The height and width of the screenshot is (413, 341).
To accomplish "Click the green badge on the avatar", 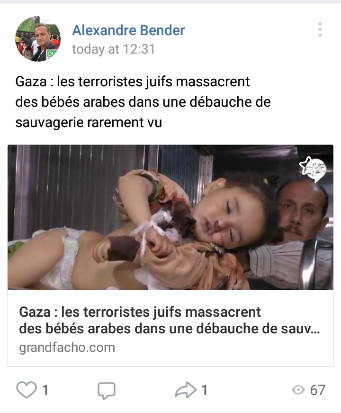I will click(51, 55).
